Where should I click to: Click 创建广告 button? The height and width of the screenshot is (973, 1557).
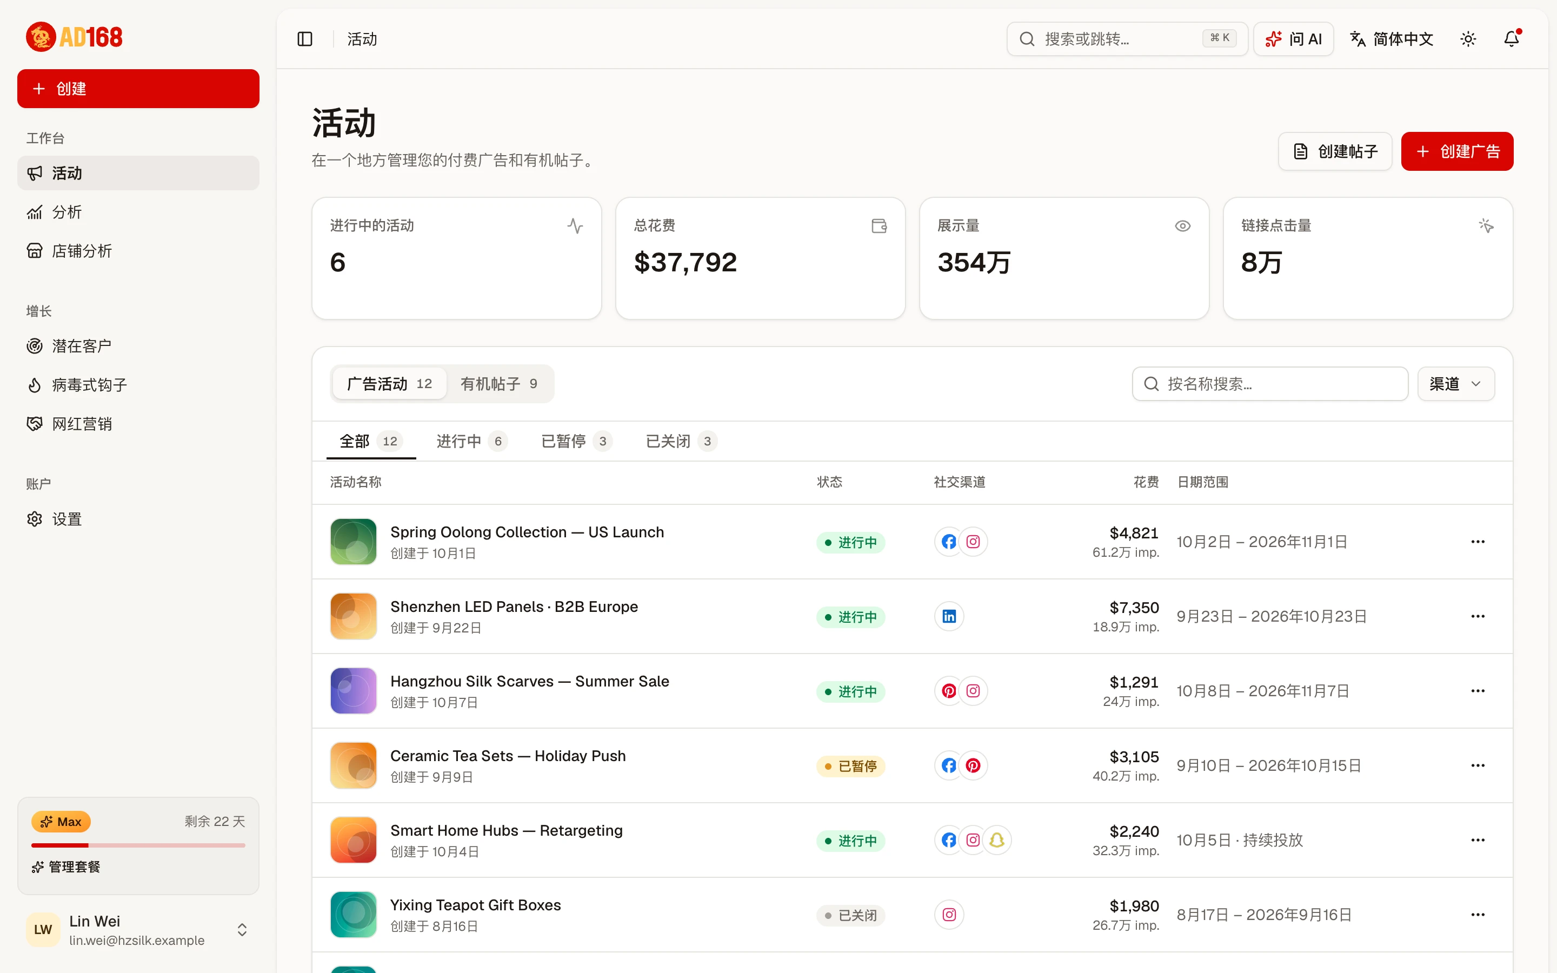click(1458, 151)
